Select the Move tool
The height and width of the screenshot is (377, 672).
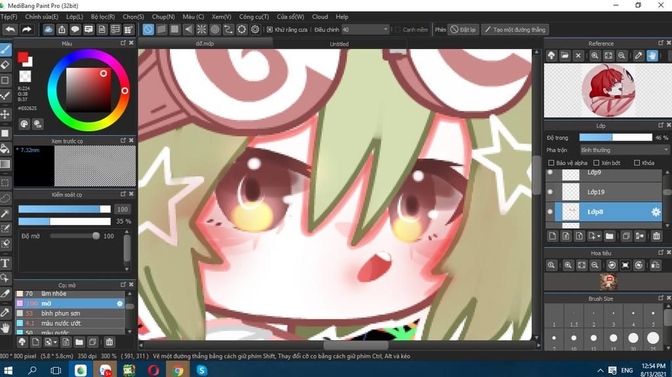click(x=5, y=114)
